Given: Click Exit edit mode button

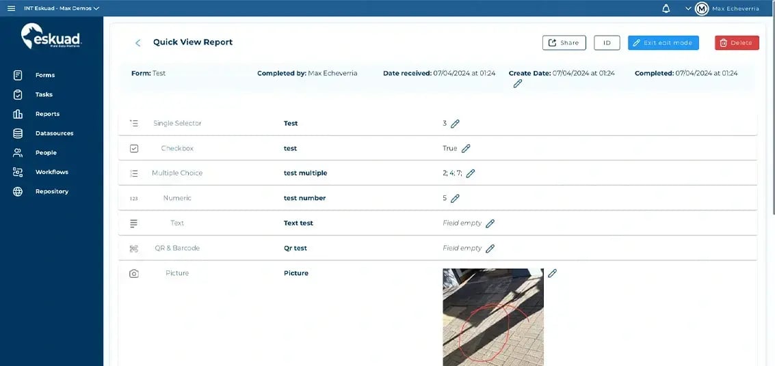Looking at the screenshot, I should pos(663,43).
